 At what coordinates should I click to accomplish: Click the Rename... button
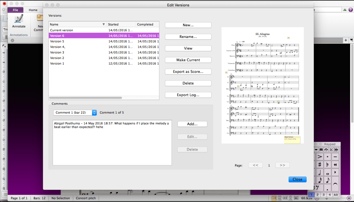tap(188, 37)
